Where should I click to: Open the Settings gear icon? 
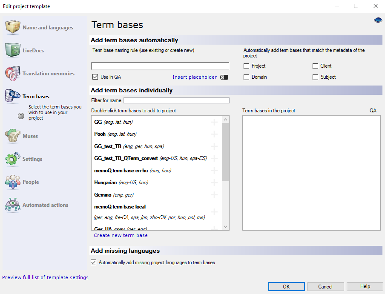(x=13, y=159)
